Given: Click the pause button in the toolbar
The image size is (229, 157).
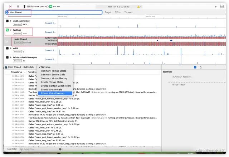Looking at the screenshot, I should 18,6.
